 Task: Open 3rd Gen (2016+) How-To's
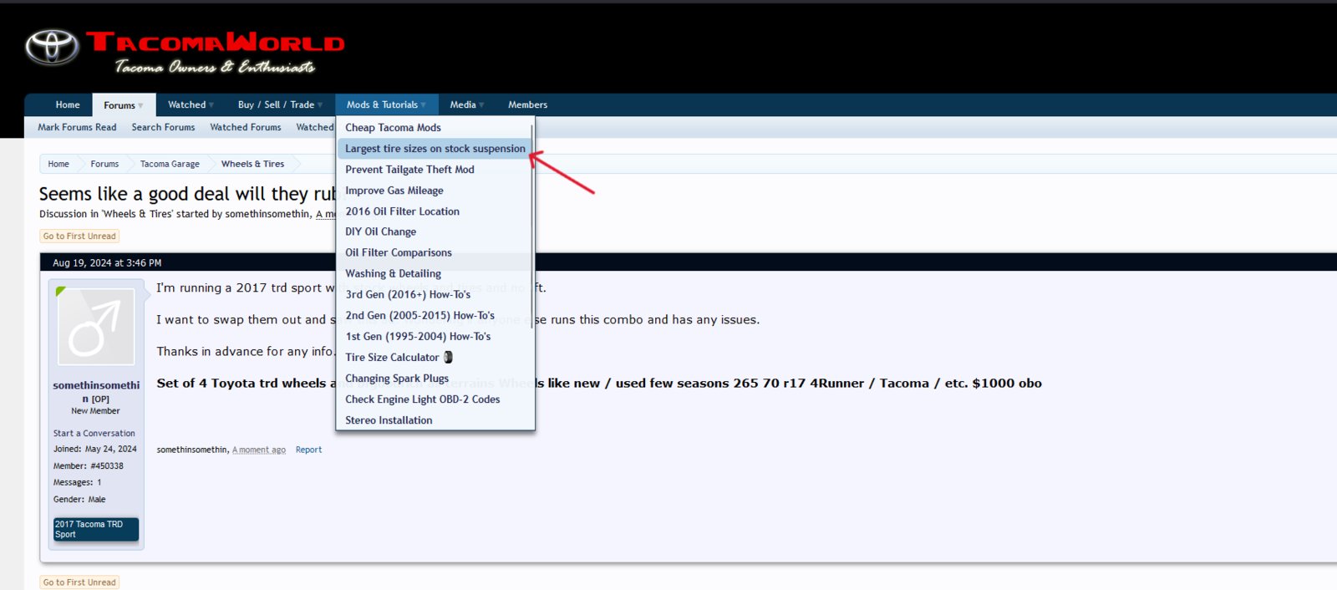click(408, 294)
